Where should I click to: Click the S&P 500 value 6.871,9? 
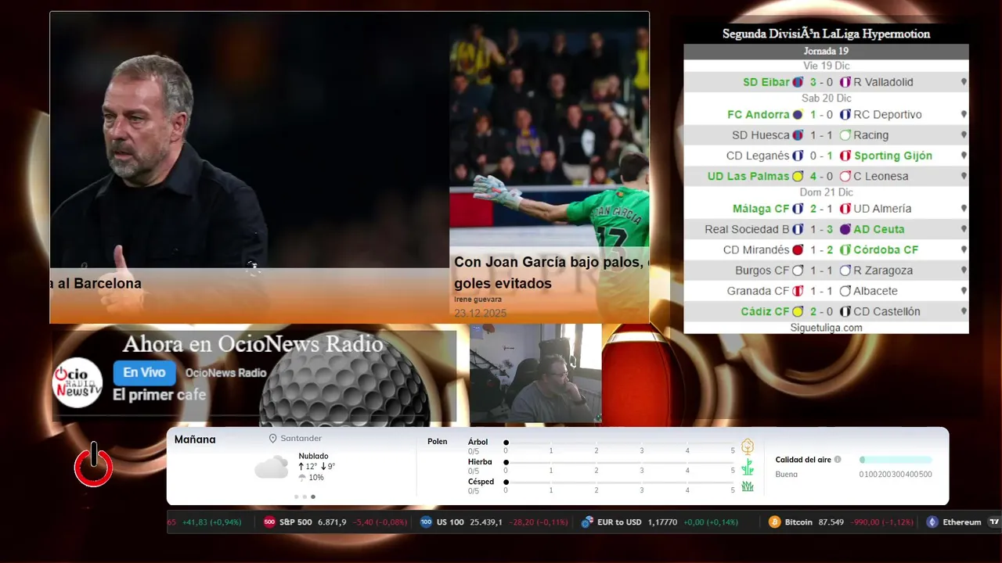pyautogui.click(x=332, y=522)
